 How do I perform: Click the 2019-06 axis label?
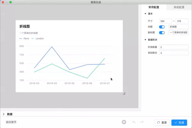coord(87,83)
